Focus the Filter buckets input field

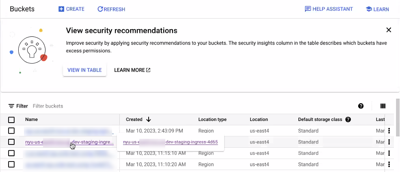[48, 106]
